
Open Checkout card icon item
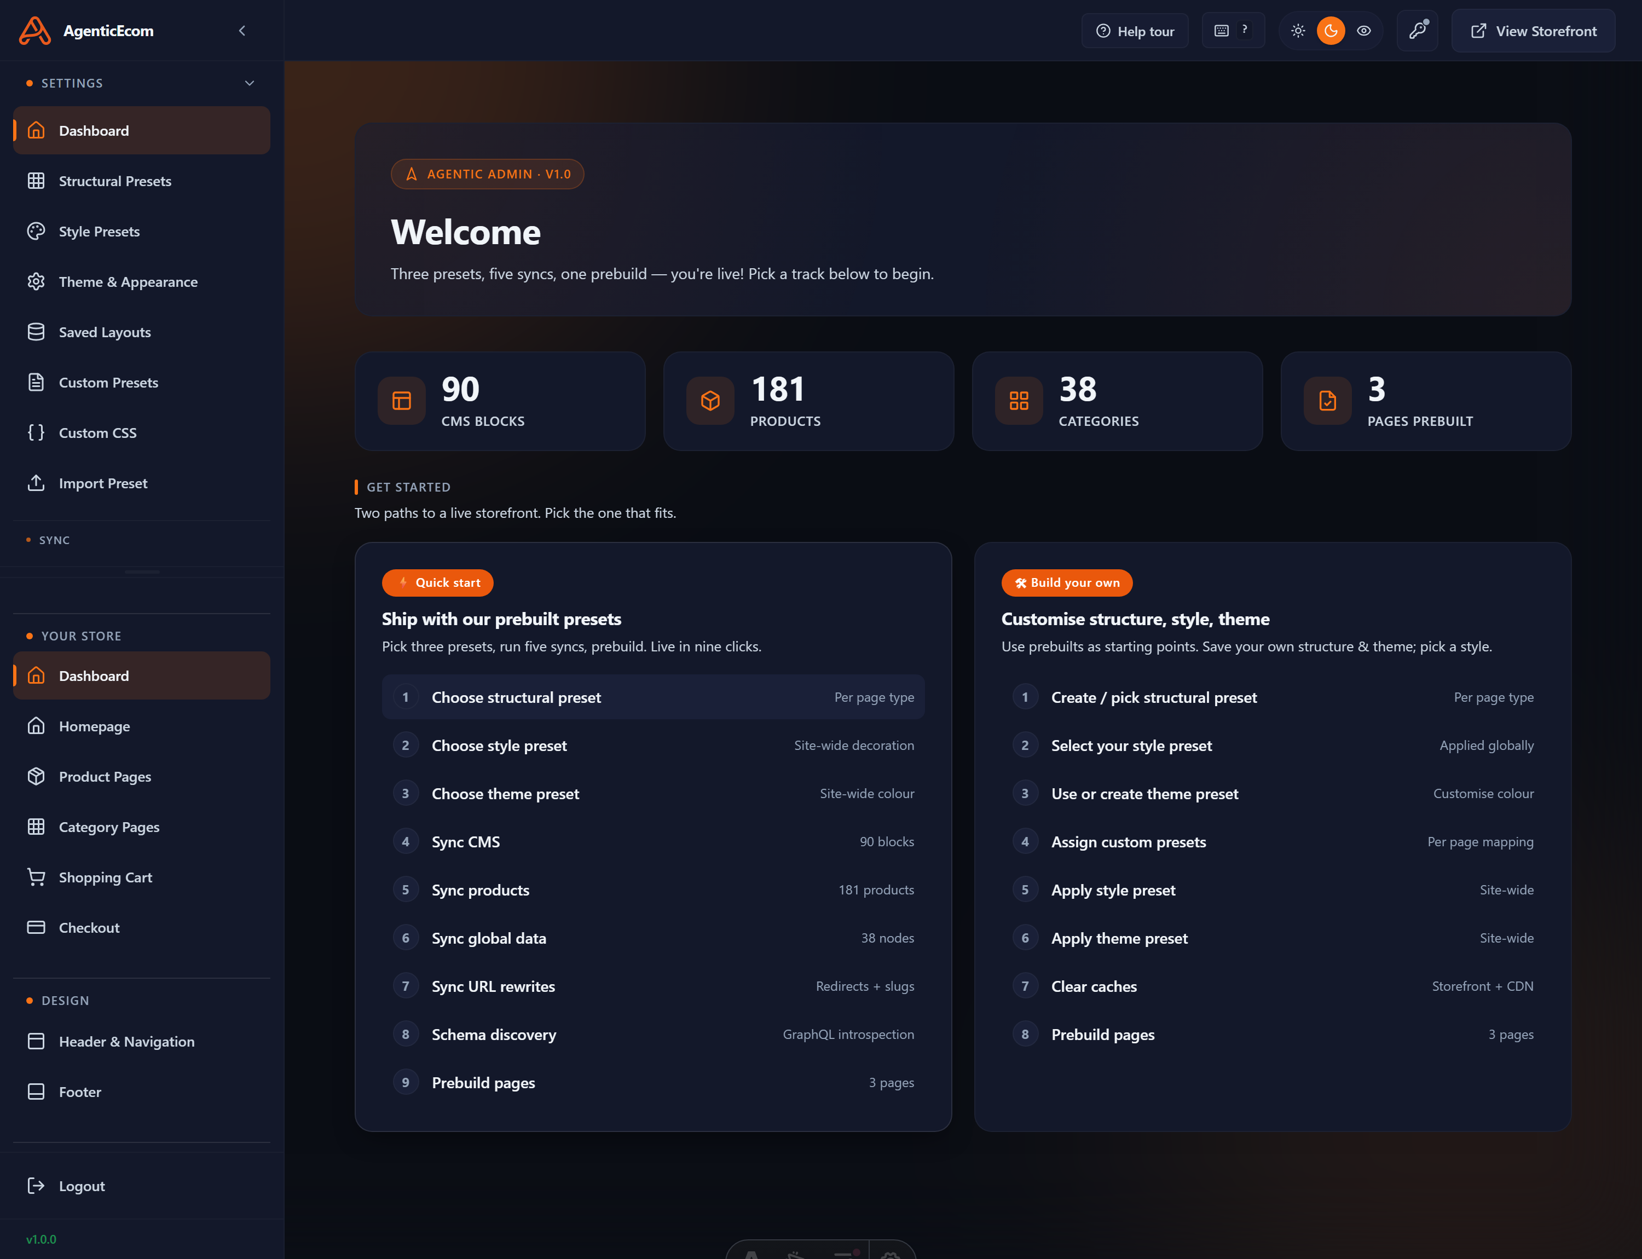142,927
